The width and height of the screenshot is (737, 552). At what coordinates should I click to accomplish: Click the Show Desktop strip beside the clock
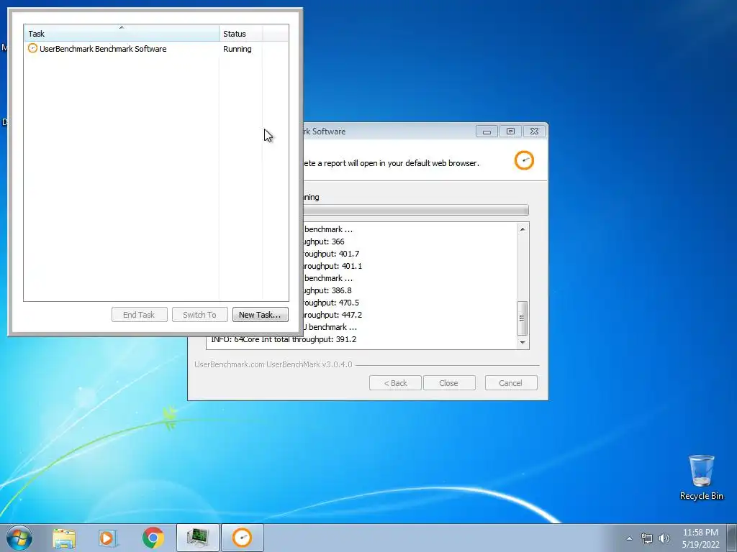(x=732, y=538)
